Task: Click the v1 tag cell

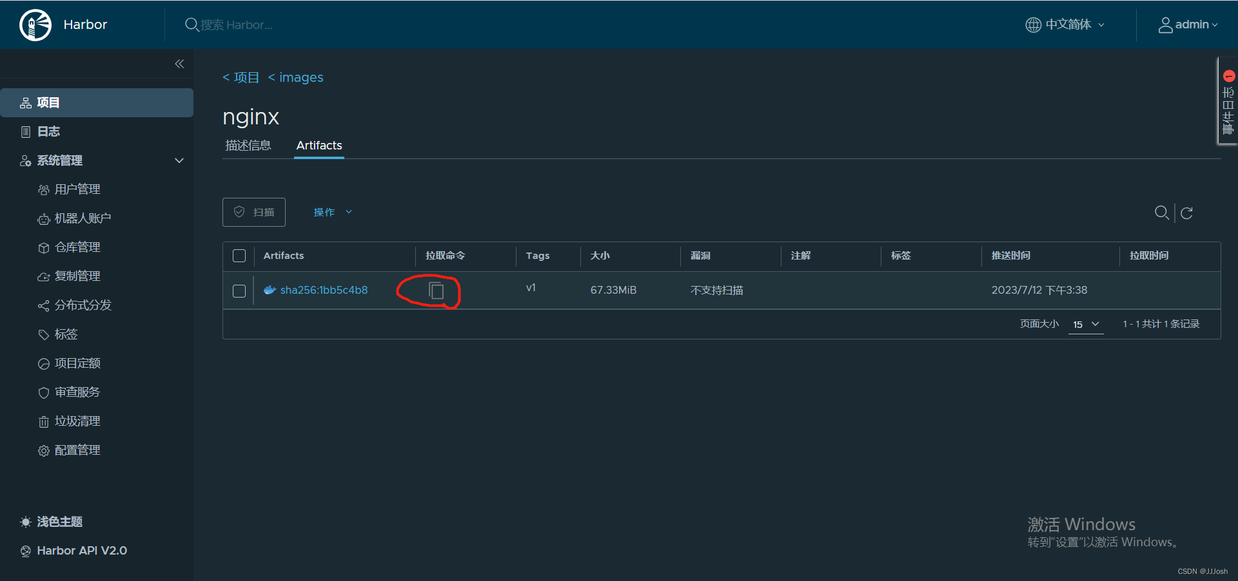Action: tap(531, 288)
